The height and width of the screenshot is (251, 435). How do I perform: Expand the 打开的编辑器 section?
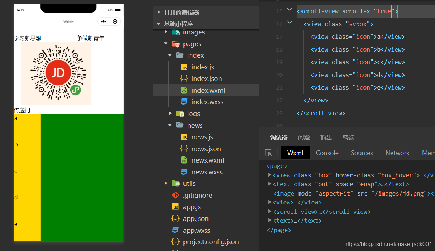[x=159, y=13]
